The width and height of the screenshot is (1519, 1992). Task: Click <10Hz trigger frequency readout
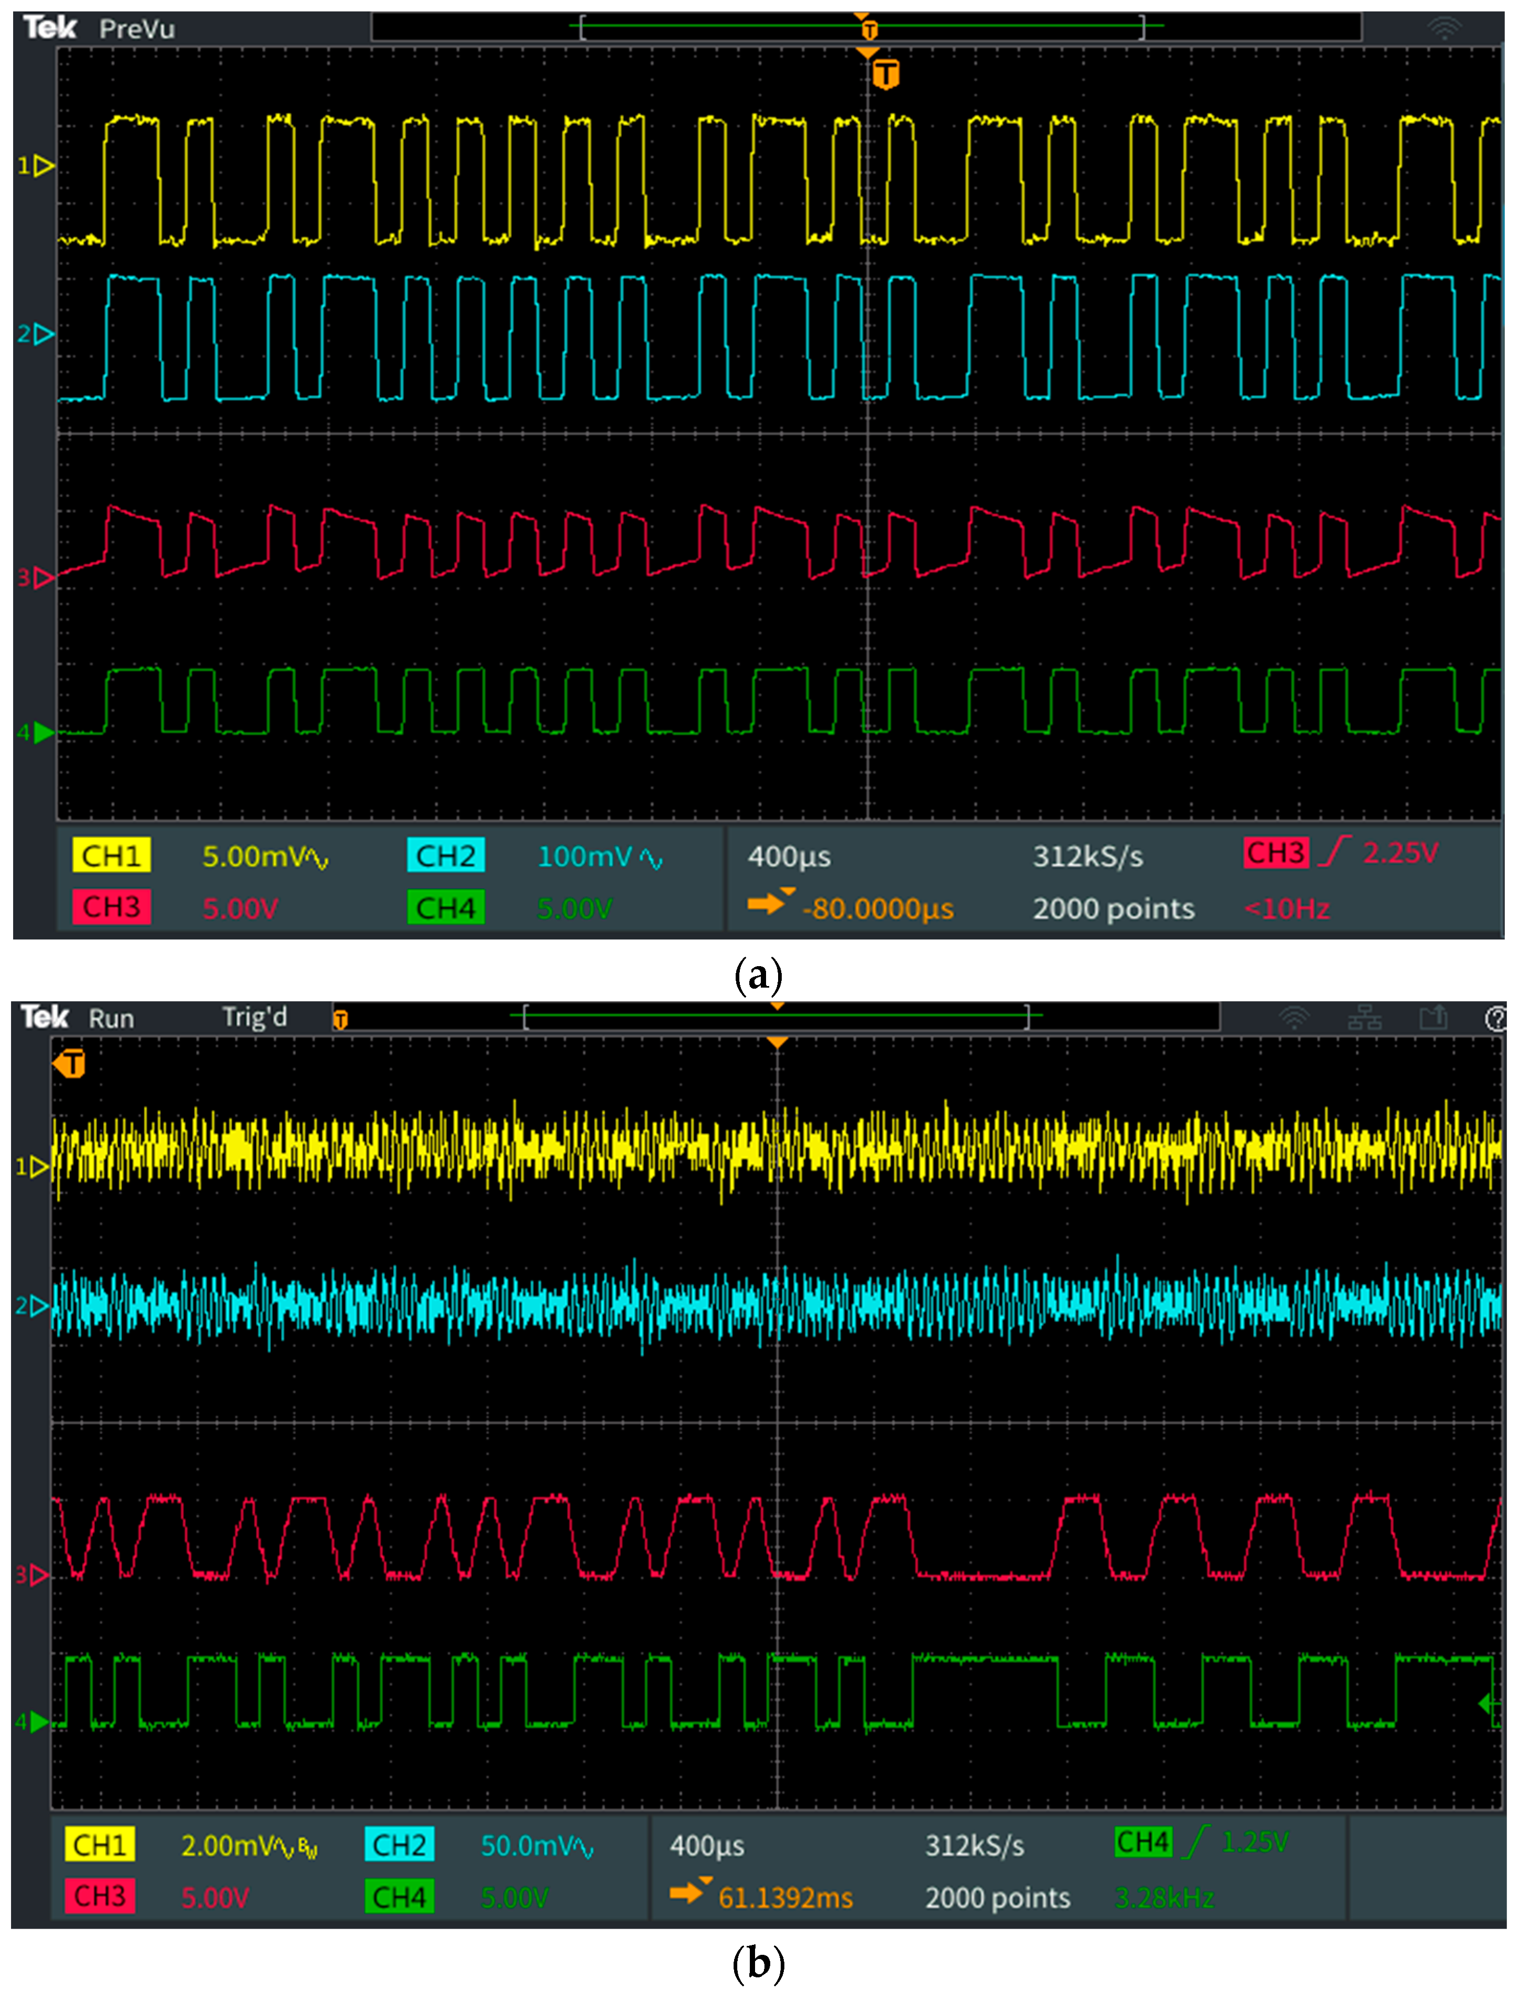click(1287, 908)
